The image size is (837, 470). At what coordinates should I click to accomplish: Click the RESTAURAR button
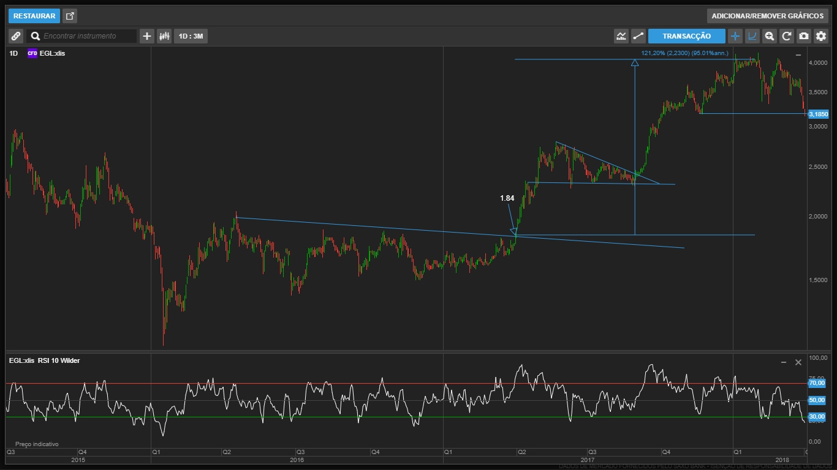point(34,16)
